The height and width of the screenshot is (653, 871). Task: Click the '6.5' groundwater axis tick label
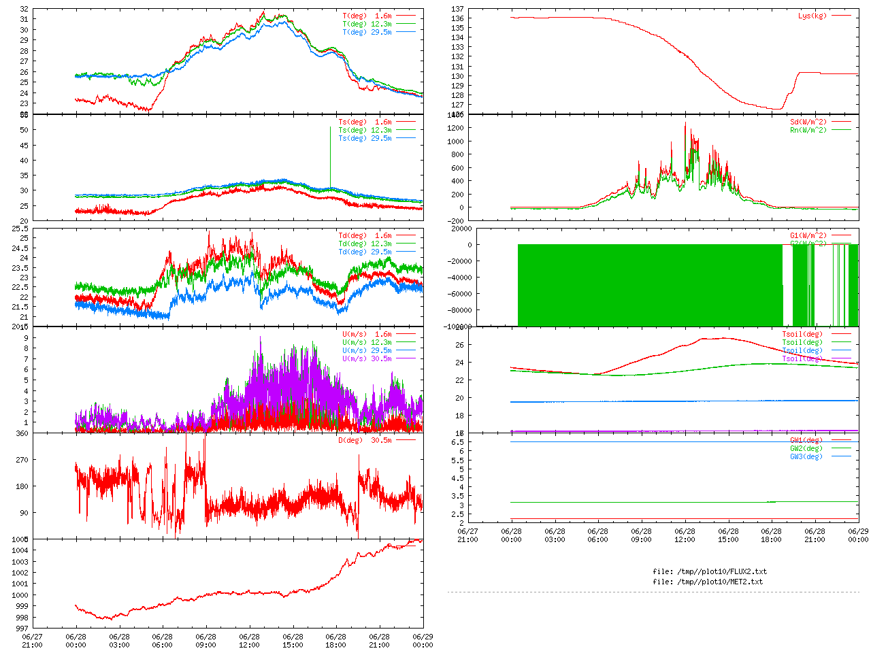(x=457, y=442)
